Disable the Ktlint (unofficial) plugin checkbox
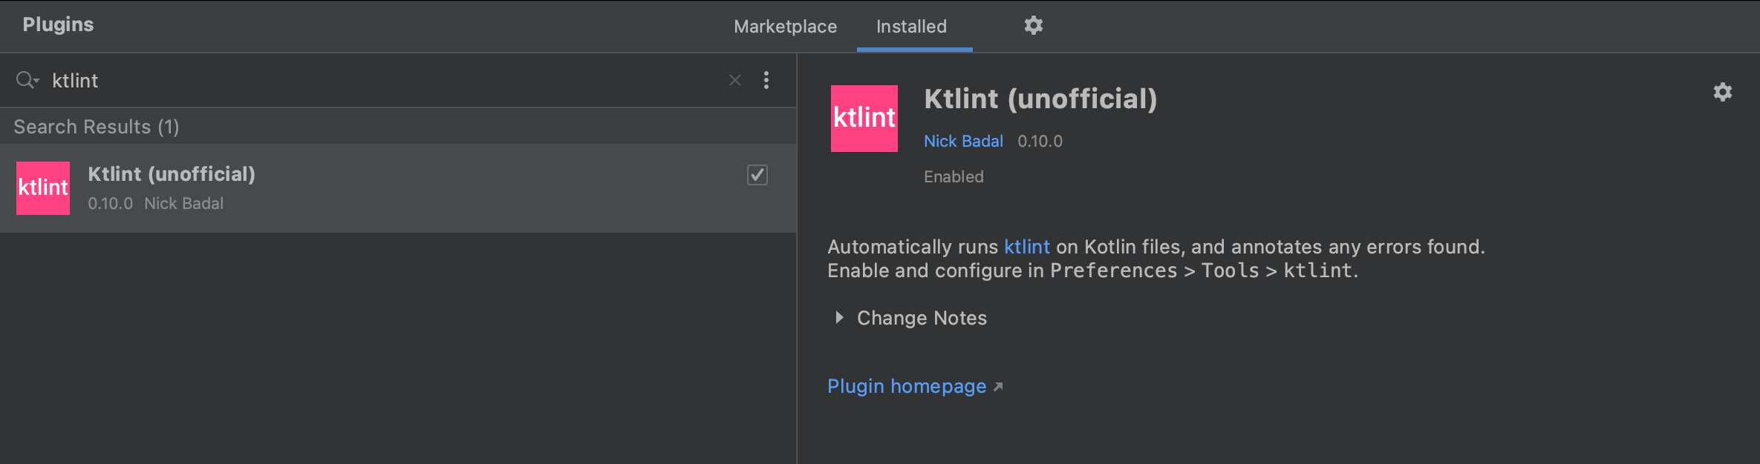The width and height of the screenshot is (1760, 464). coord(757,175)
